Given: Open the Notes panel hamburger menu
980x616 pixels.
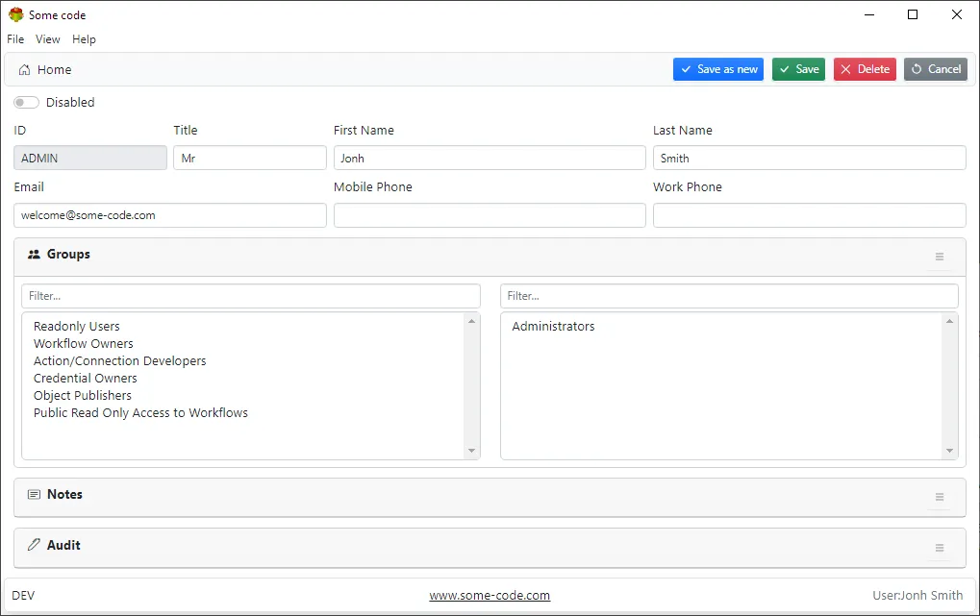Looking at the screenshot, I should click(940, 497).
